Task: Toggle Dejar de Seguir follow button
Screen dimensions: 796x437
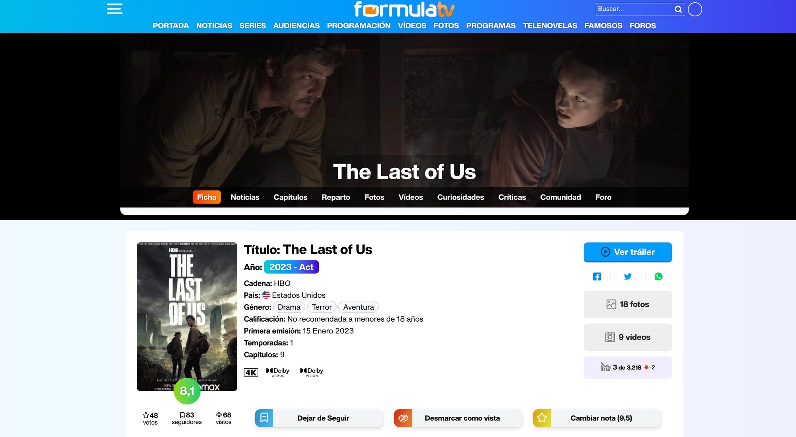Action: [x=319, y=418]
